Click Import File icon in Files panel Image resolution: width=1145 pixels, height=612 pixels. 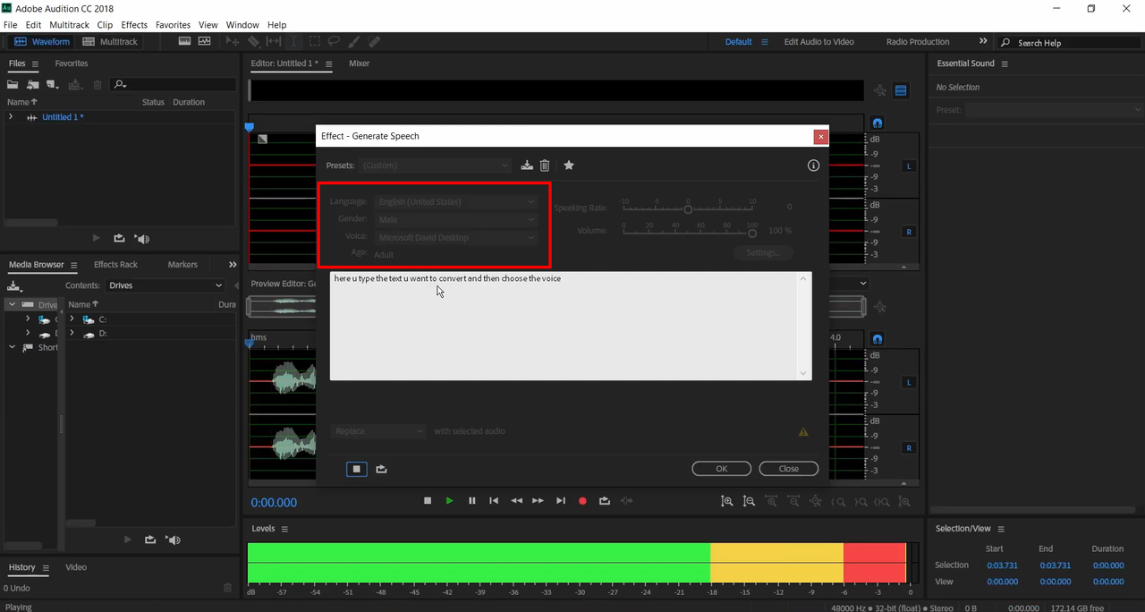coord(32,85)
